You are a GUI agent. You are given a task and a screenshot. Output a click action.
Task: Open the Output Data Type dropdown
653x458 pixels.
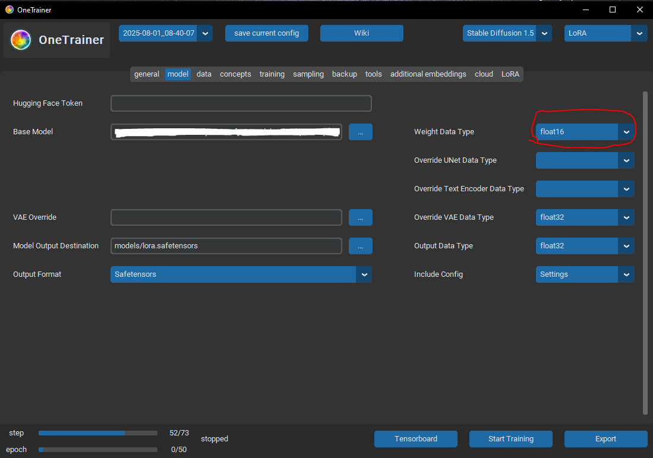click(585, 246)
